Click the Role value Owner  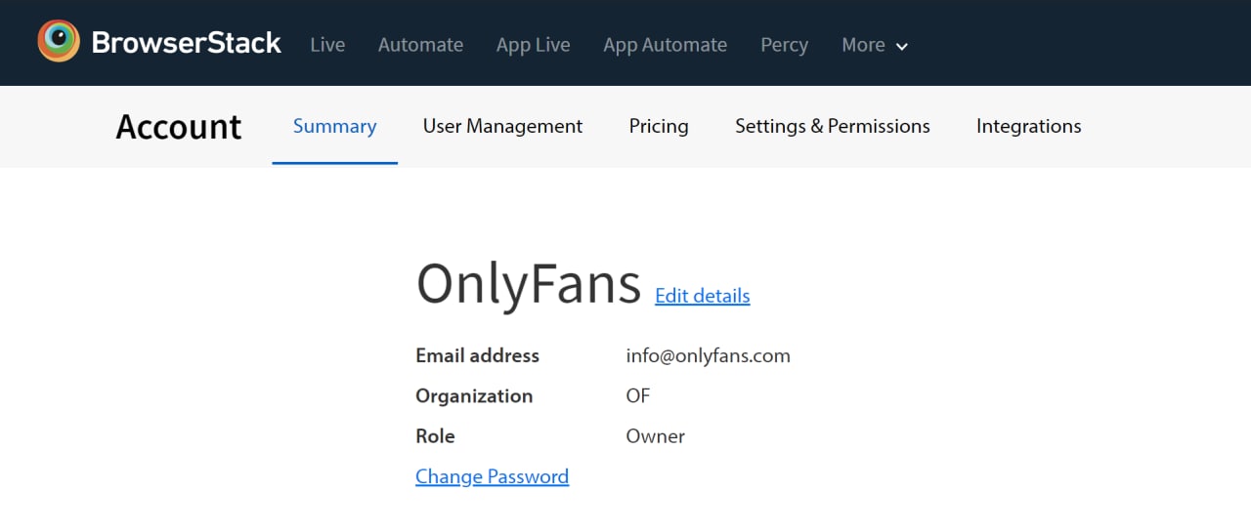tap(655, 436)
